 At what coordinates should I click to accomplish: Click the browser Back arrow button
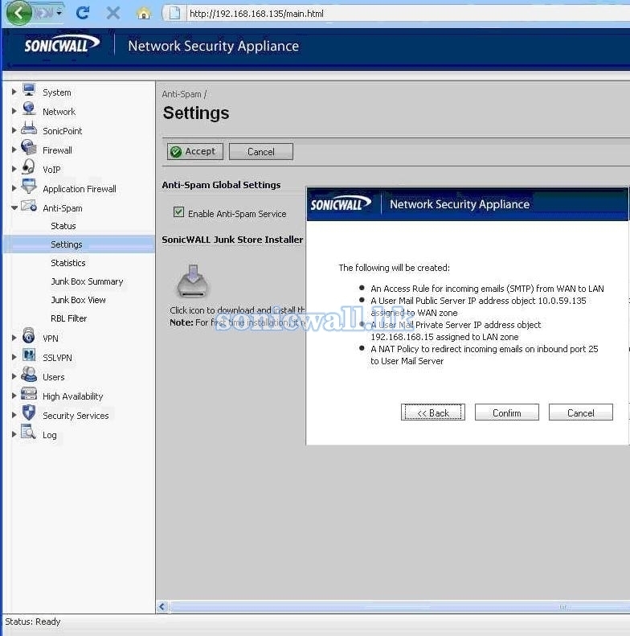(x=18, y=13)
